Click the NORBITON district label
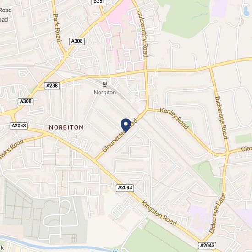 (66, 127)
